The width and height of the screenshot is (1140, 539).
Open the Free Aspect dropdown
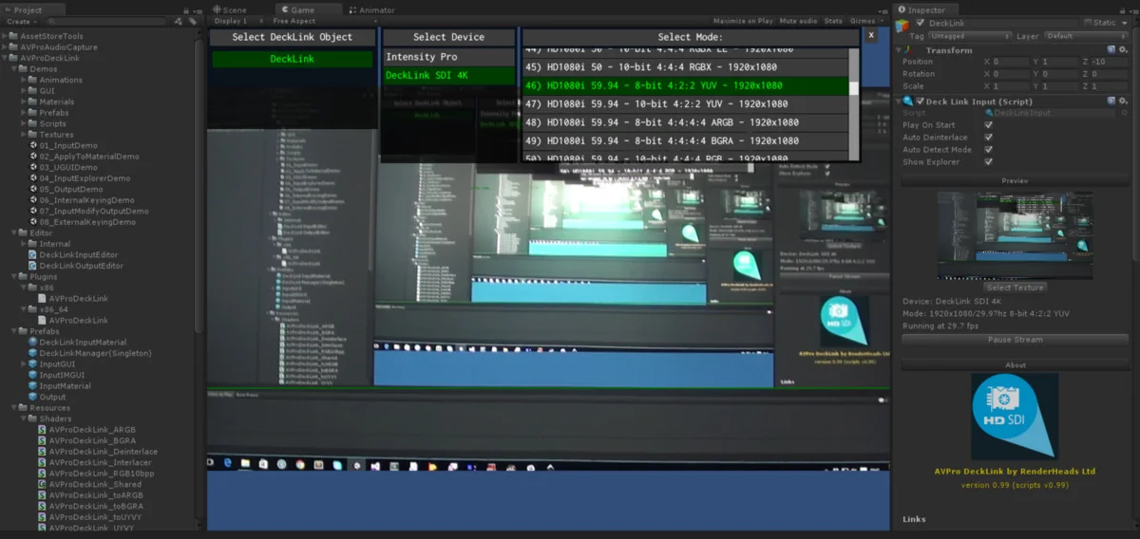pos(294,21)
